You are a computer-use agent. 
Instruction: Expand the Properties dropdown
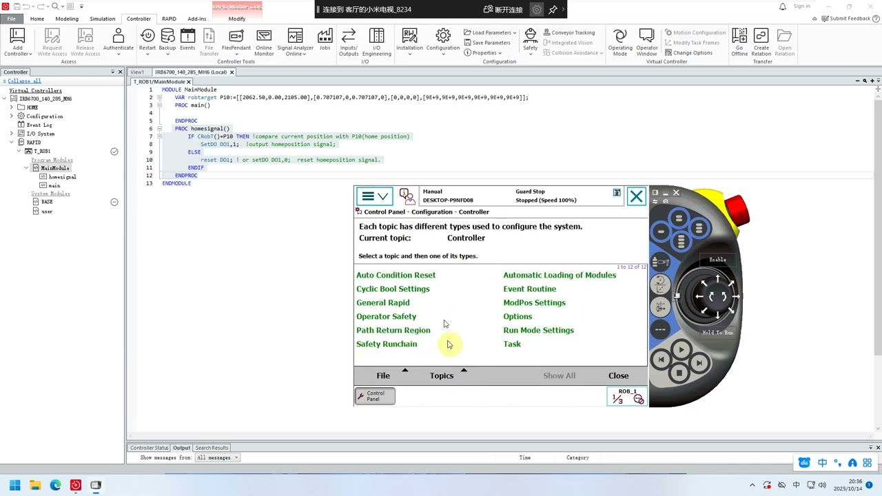pos(483,53)
